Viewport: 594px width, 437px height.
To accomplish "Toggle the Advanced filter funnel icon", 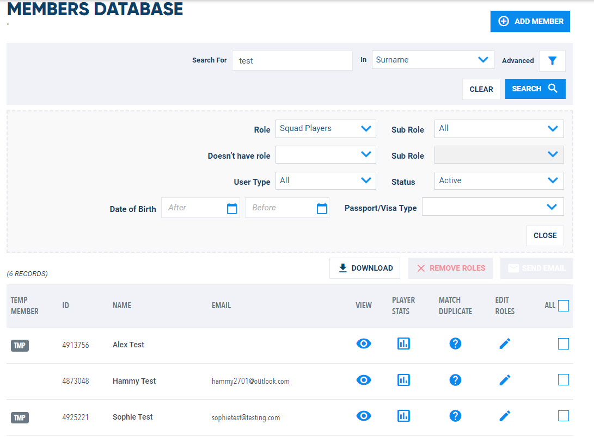I will pos(552,61).
